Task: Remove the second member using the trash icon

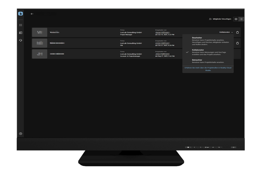Action: pyautogui.click(x=237, y=43)
